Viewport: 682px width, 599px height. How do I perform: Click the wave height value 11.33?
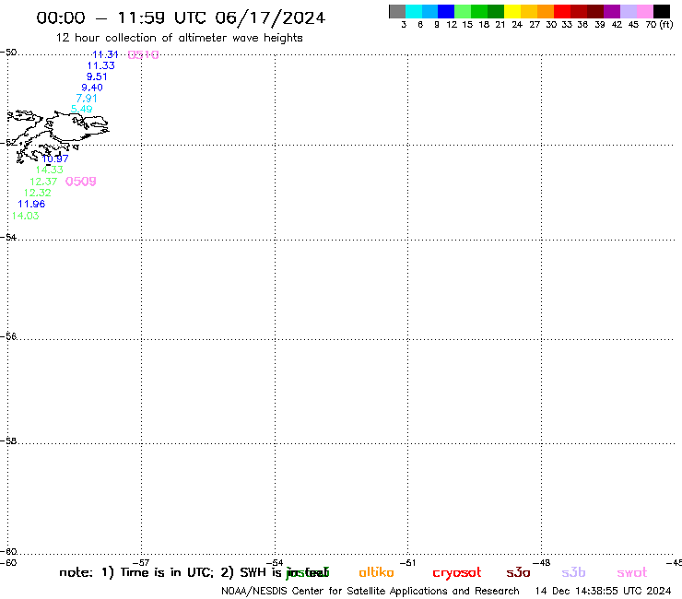coord(100,65)
